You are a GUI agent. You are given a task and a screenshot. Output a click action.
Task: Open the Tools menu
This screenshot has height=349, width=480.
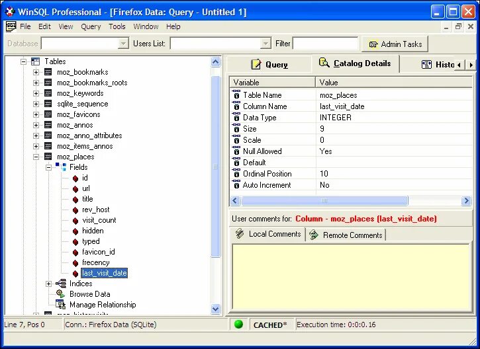(117, 26)
